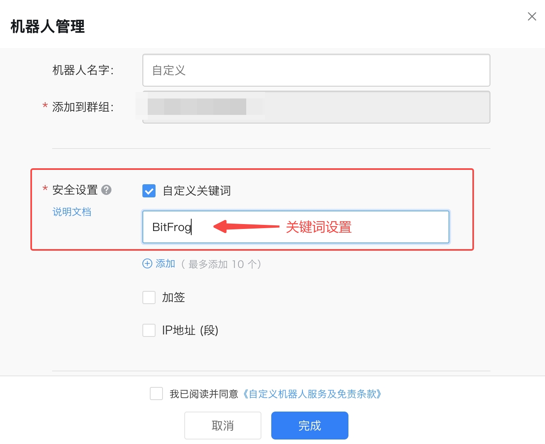545x444 pixels.
Task: Click the 取消 button
Action: coord(223,426)
